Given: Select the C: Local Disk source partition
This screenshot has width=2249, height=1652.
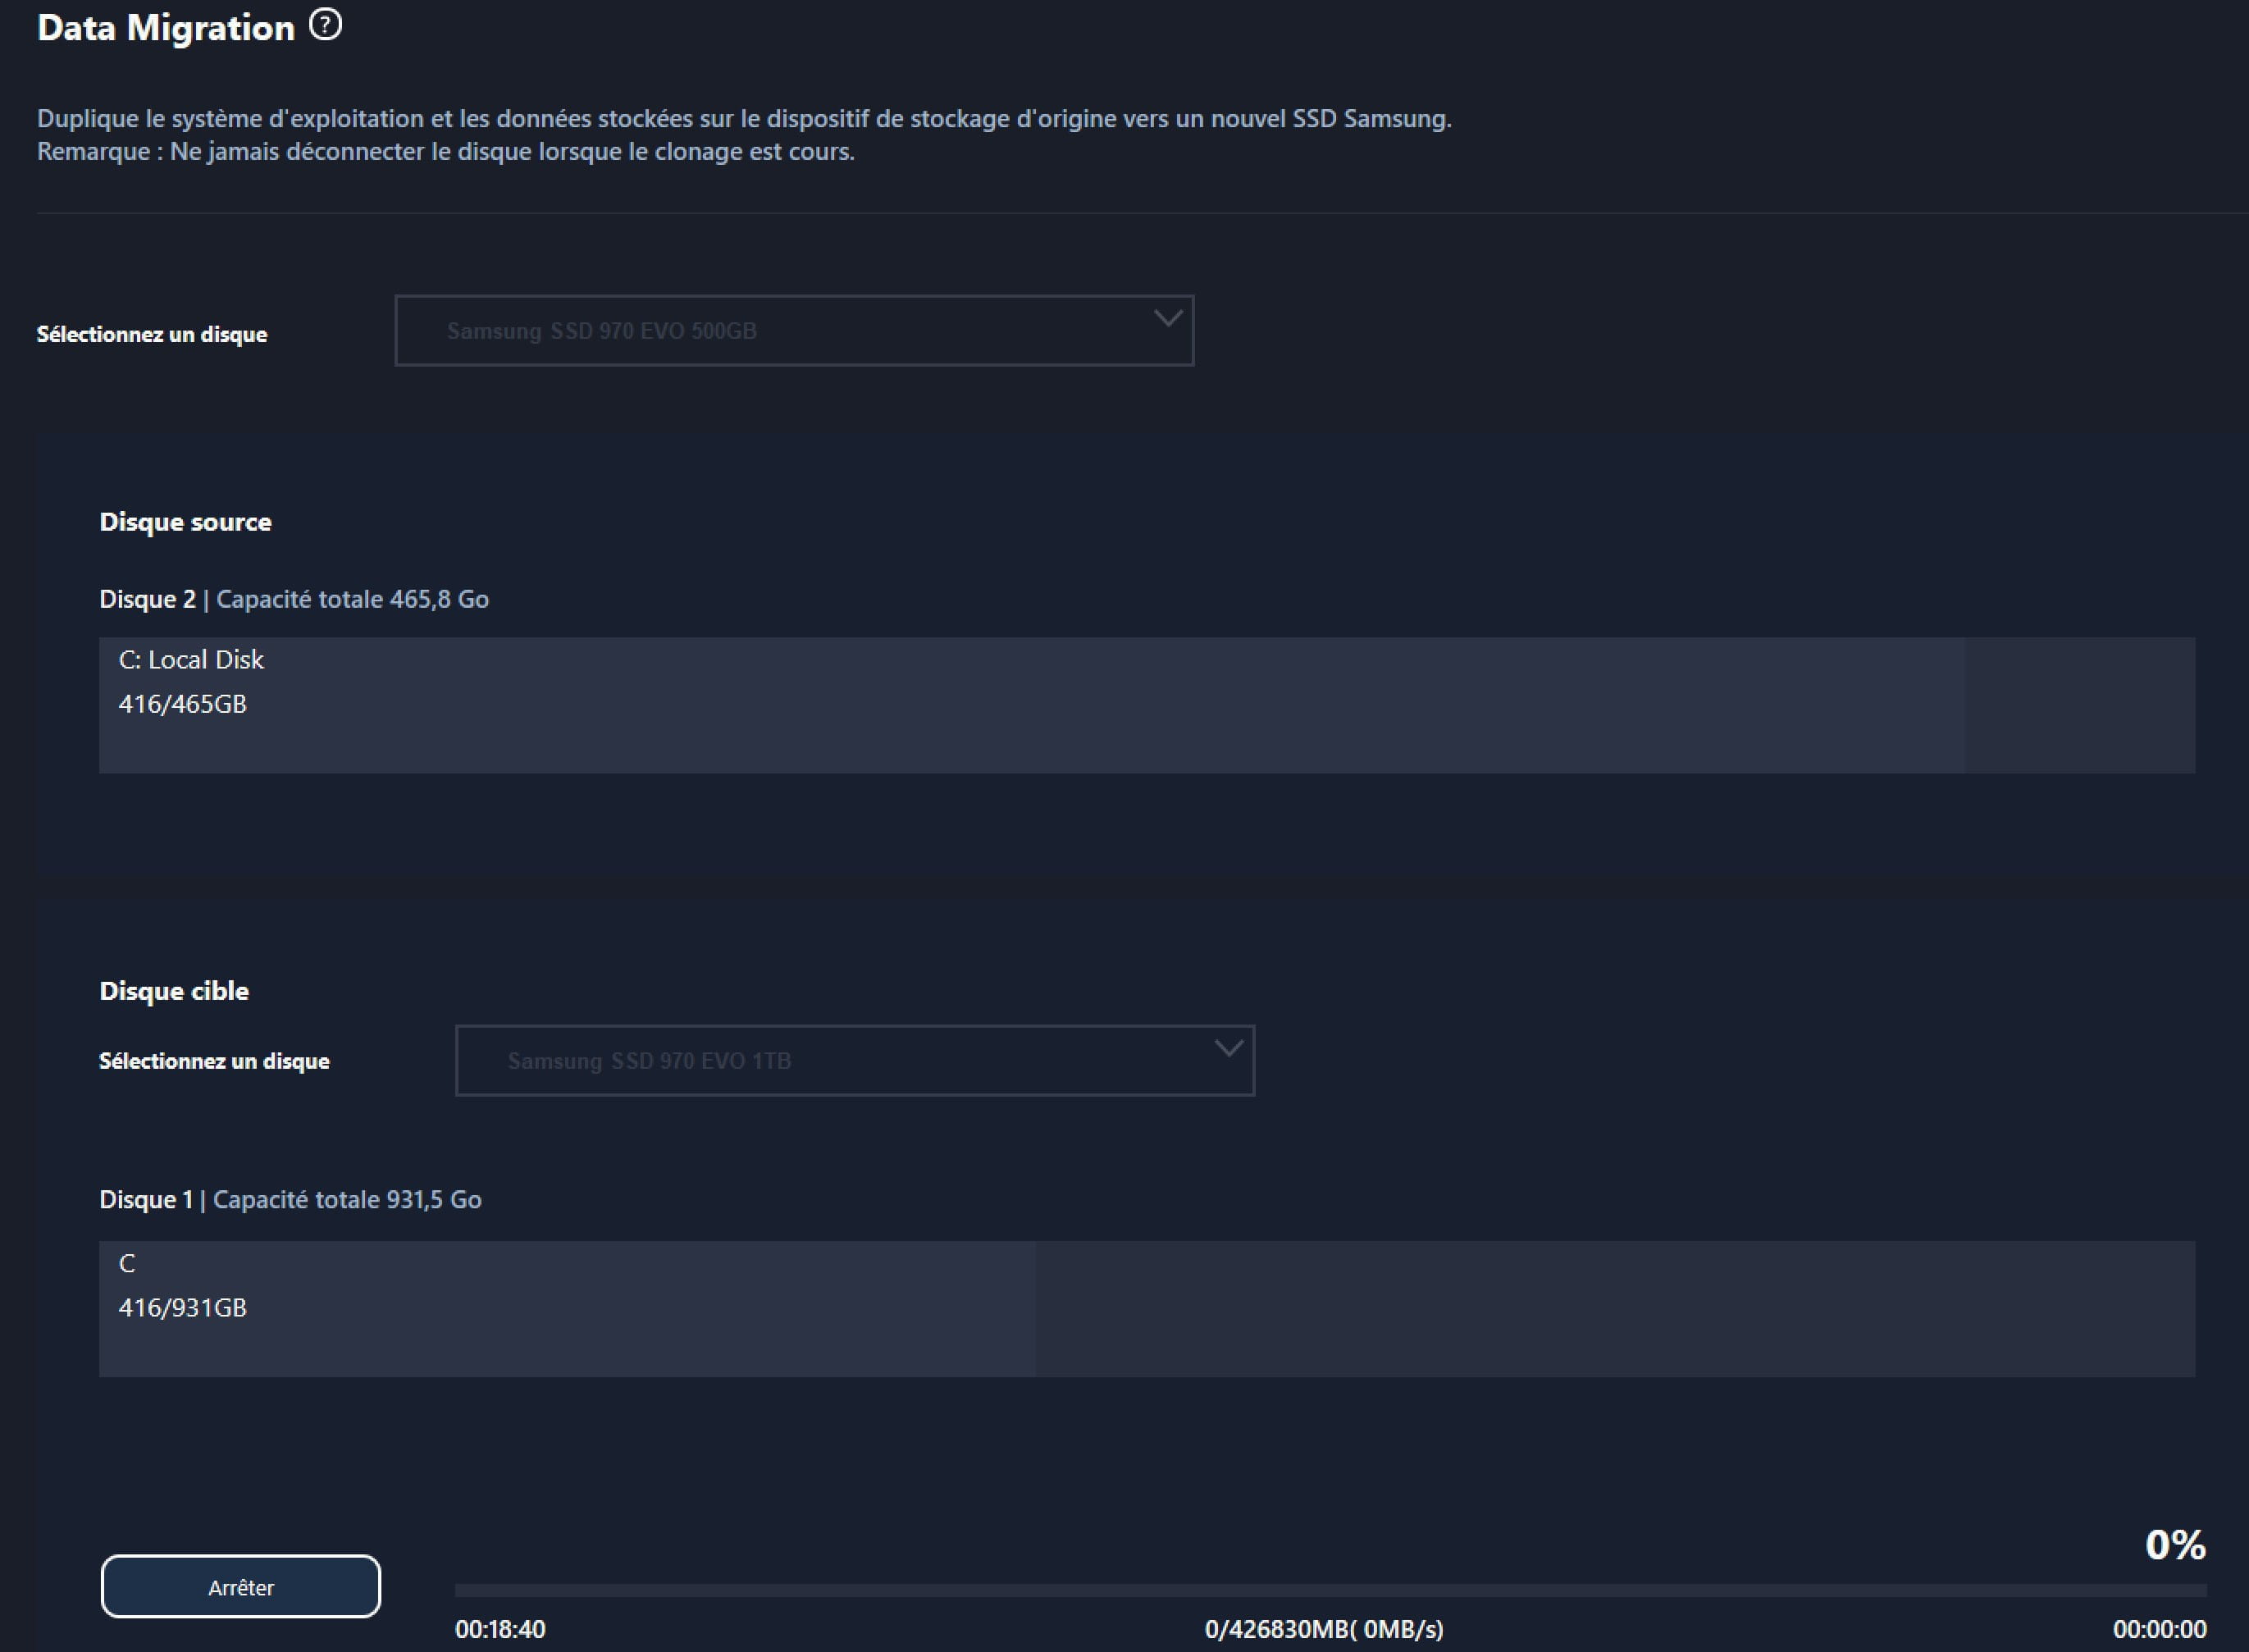Looking at the screenshot, I should 1031,705.
